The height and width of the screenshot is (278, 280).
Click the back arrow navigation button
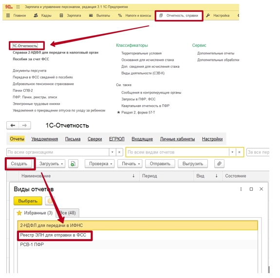click(x=13, y=125)
